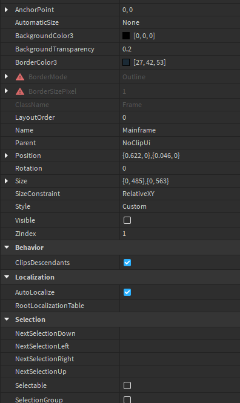Screen dimensions: 240x403
Task: Select the SizeConstraint property label
Action: coord(38,194)
